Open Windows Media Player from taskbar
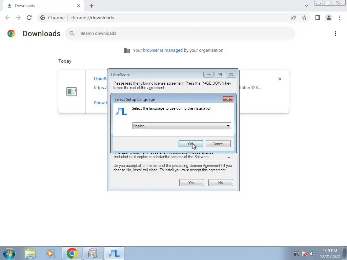This screenshot has height=260, width=347. pos(50,253)
